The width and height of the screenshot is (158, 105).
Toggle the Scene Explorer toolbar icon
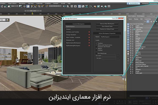click(72, 6)
